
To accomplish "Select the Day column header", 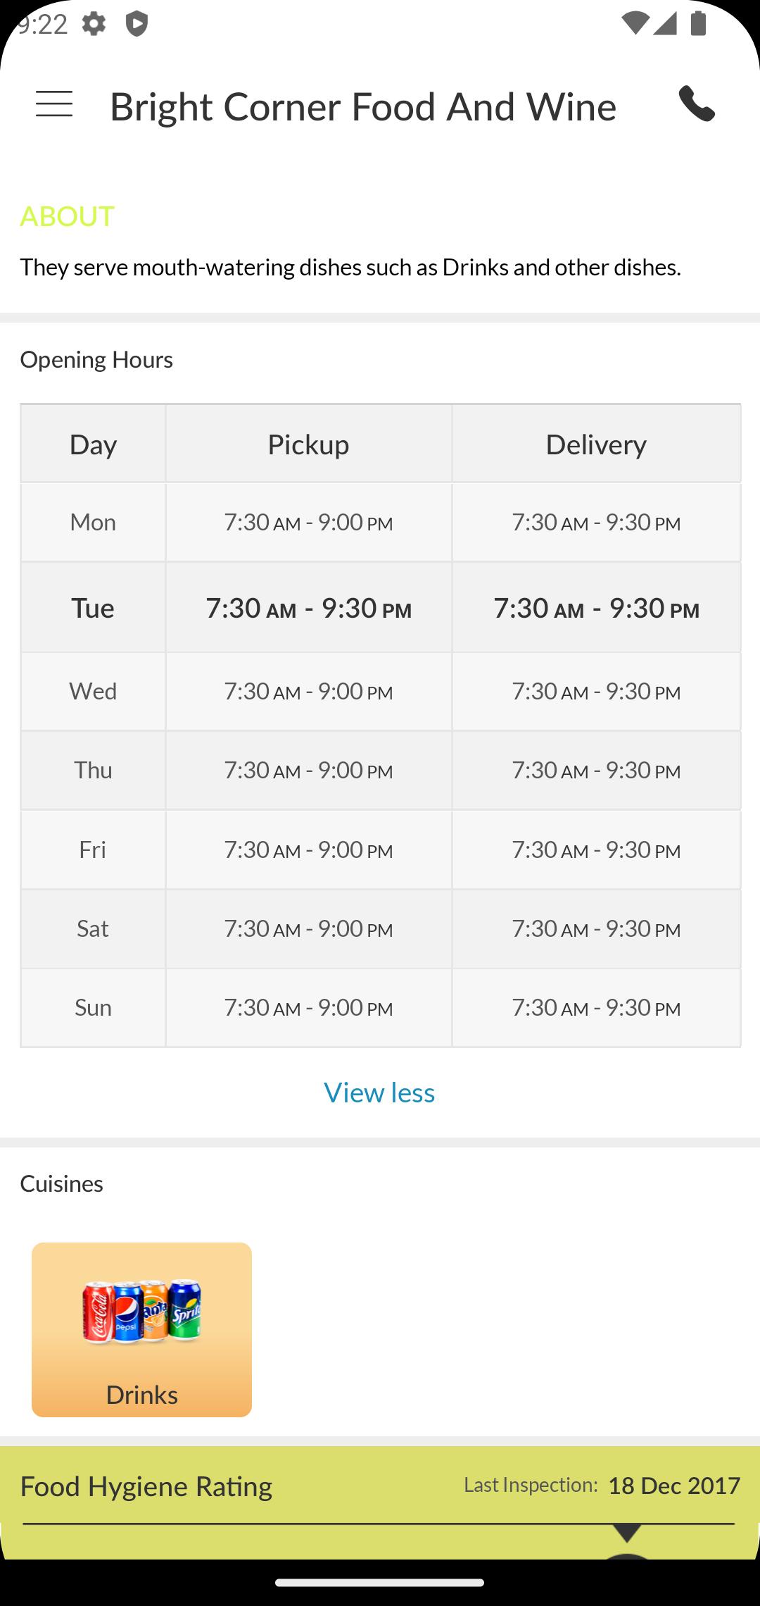I will [x=93, y=444].
